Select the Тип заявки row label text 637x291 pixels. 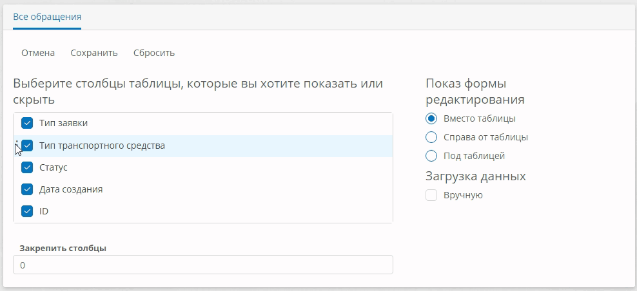pyautogui.click(x=63, y=123)
